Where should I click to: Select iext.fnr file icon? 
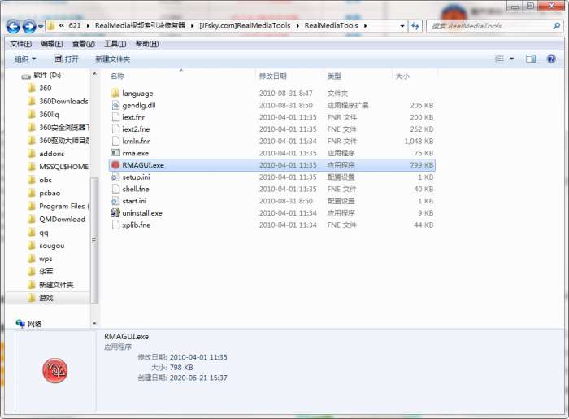click(x=115, y=117)
